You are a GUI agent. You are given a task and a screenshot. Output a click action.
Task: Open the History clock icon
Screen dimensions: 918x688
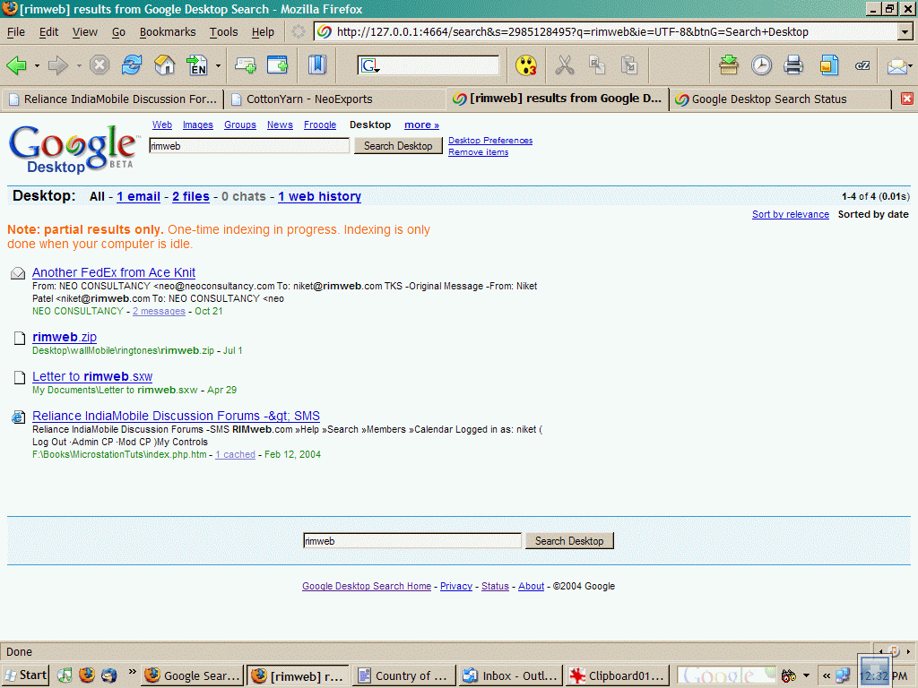coord(761,65)
